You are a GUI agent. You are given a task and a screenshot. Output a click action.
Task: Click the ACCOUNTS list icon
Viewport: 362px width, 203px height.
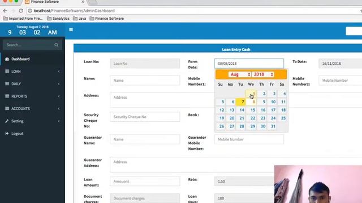[x=7, y=108]
